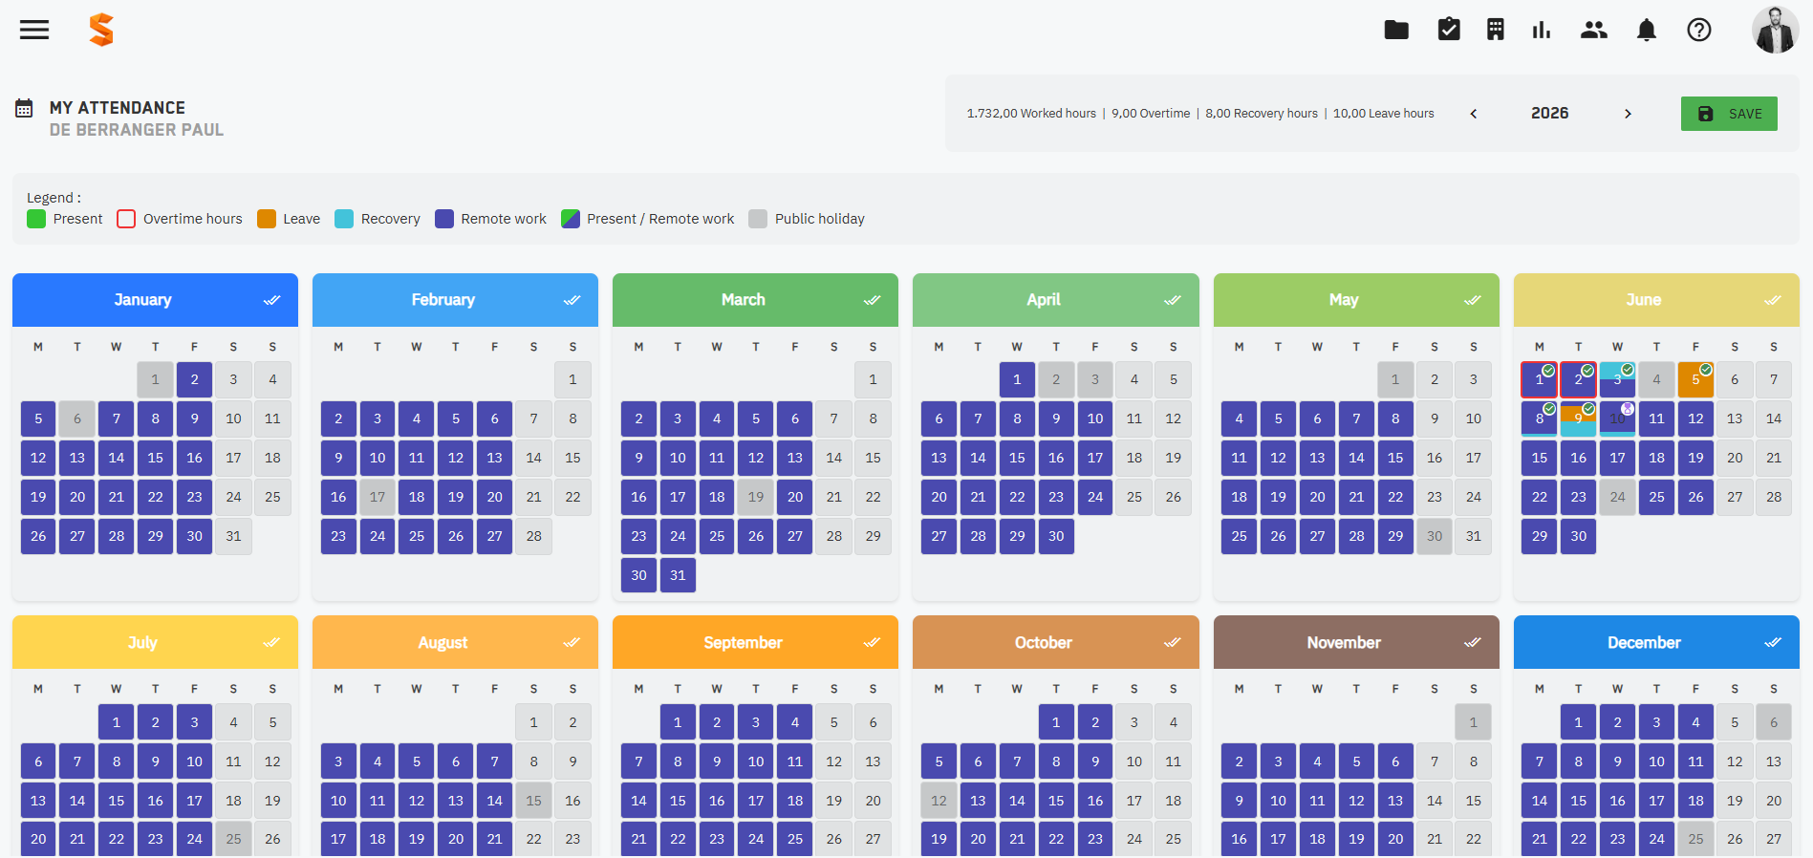Select June 2 with overtime outline

[x=1578, y=380]
